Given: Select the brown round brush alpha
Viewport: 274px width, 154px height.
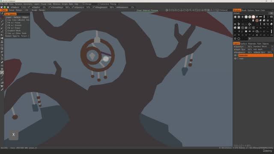Looking at the screenshot, I should click(257, 21).
